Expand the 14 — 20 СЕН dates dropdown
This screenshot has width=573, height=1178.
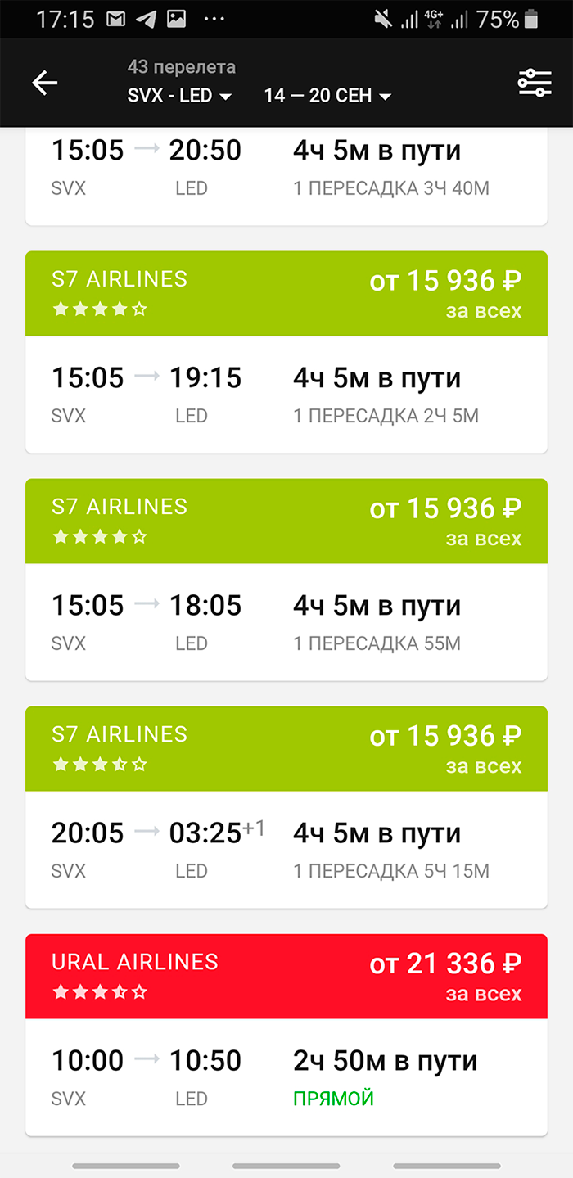tap(327, 96)
